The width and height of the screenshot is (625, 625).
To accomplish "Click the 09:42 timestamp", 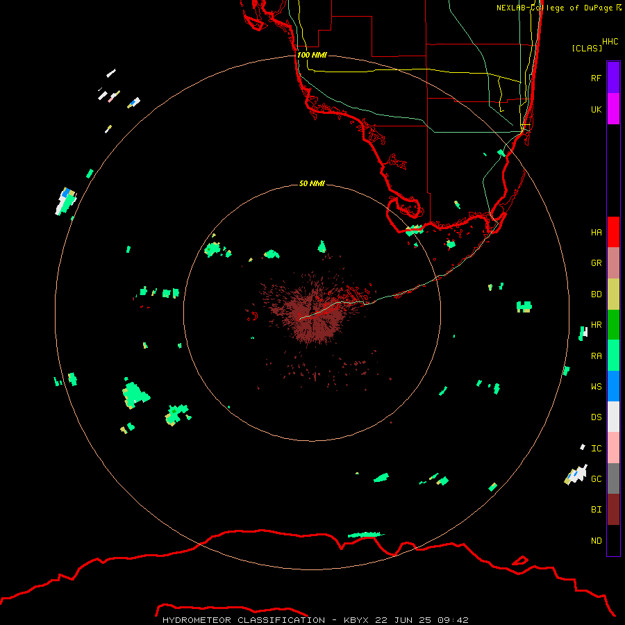I will pyautogui.click(x=453, y=620).
